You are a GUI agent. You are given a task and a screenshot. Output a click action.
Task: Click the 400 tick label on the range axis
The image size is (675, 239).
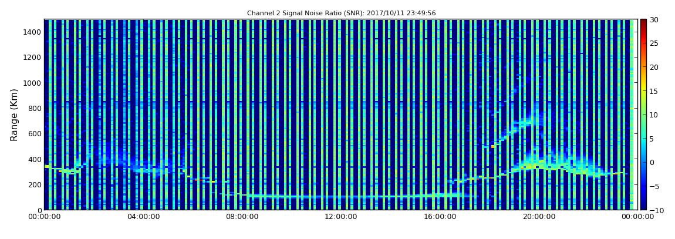pos(35,159)
